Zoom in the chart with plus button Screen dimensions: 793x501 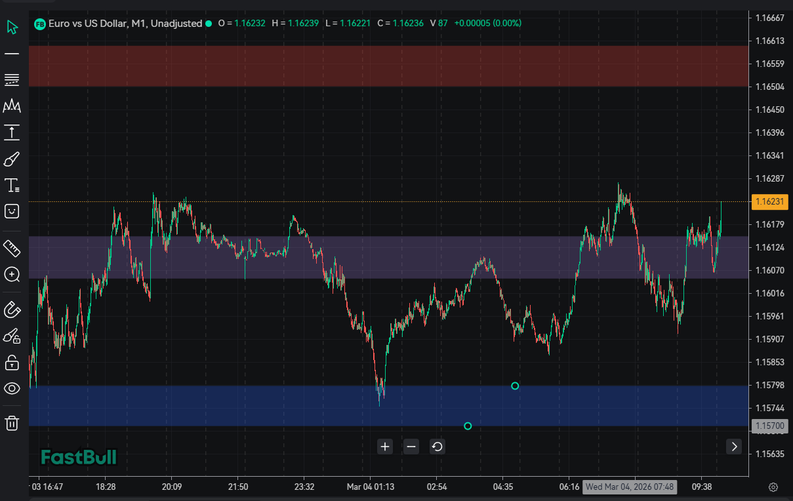point(385,447)
